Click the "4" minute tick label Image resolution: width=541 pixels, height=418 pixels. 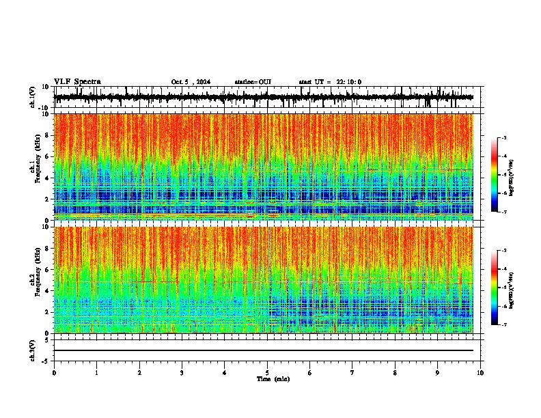[225, 373]
